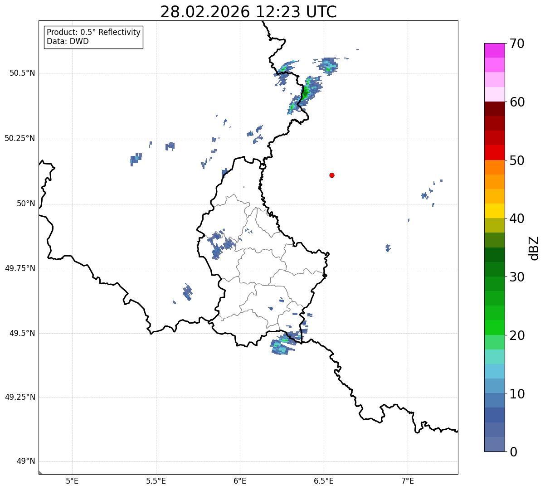Click the 7°E longitude tick label
The height and width of the screenshot is (490, 545).
tap(408, 480)
